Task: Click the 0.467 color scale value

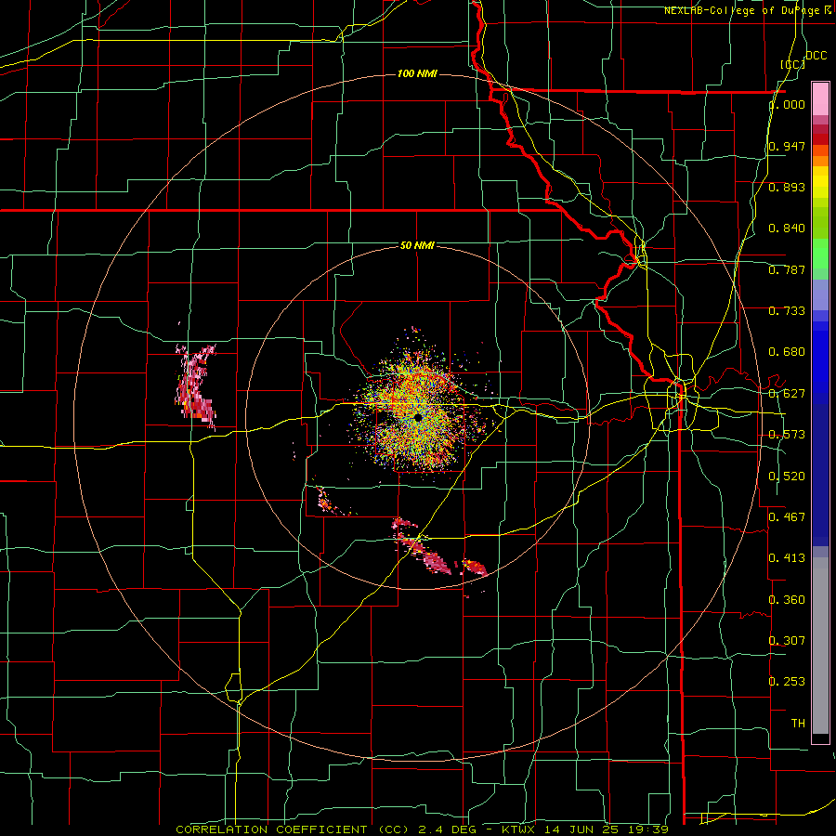Action: pyautogui.click(x=787, y=516)
